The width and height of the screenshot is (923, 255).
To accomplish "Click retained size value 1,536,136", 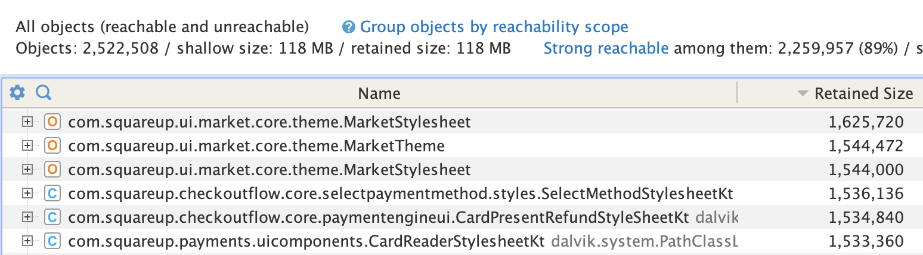I will tap(866, 194).
